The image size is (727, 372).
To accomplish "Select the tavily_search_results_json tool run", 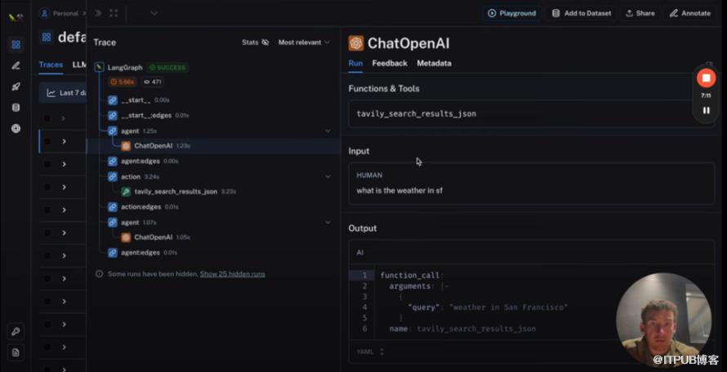I will [x=176, y=192].
